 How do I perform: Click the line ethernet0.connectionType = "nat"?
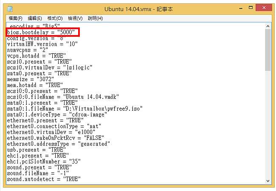click(54, 126)
